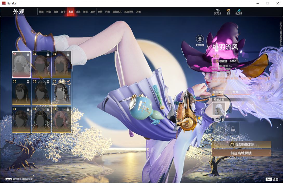Switch to the 面容 tab
This screenshot has width=283, height=183.
click(63, 12)
